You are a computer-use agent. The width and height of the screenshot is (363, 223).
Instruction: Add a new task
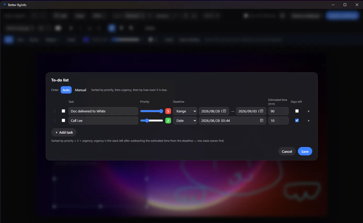tap(64, 132)
